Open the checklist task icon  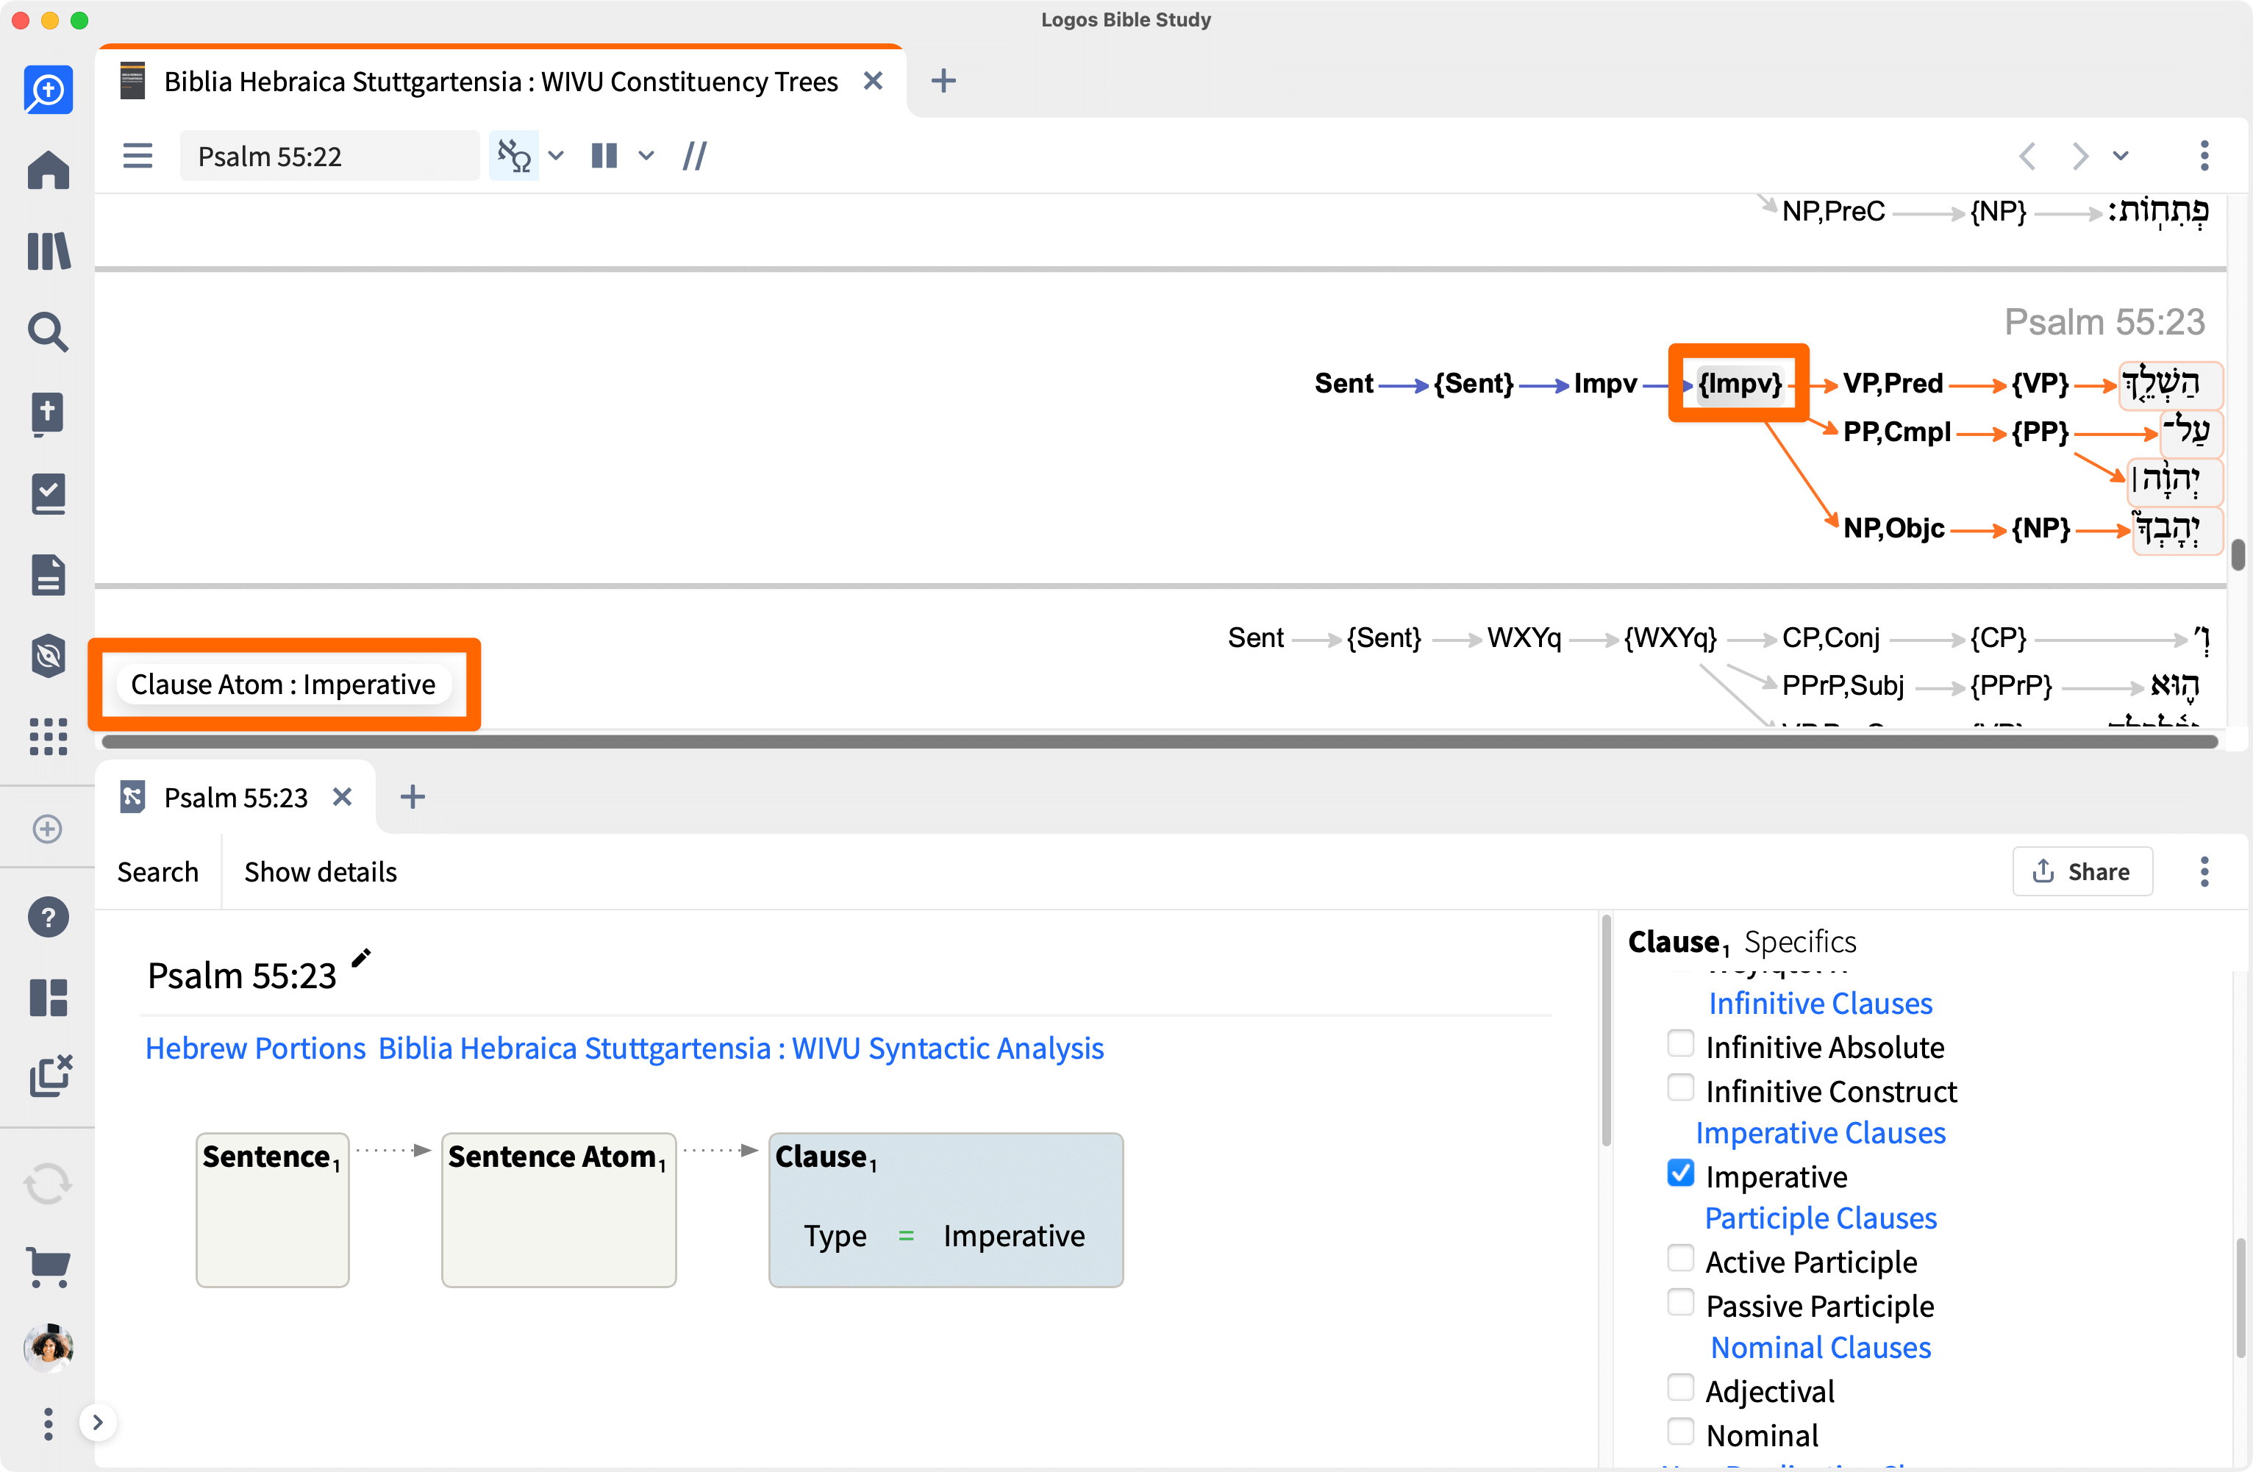coord(49,494)
